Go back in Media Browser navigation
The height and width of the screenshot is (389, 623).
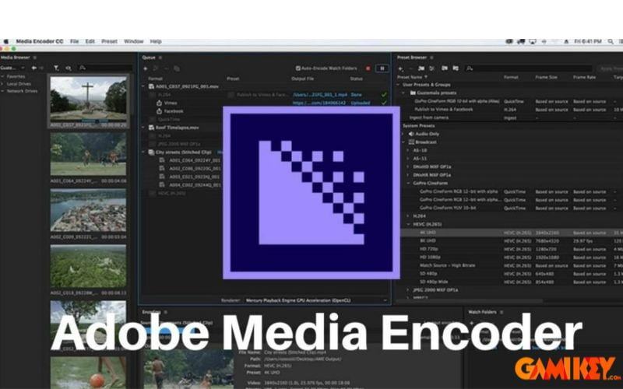(34, 68)
